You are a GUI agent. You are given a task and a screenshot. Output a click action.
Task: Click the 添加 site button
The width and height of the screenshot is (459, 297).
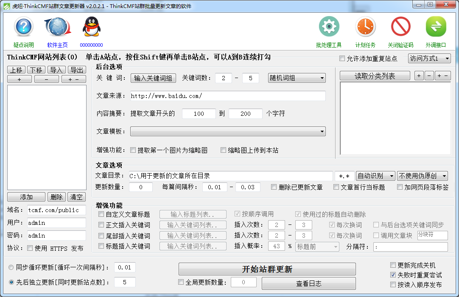pos(26,197)
